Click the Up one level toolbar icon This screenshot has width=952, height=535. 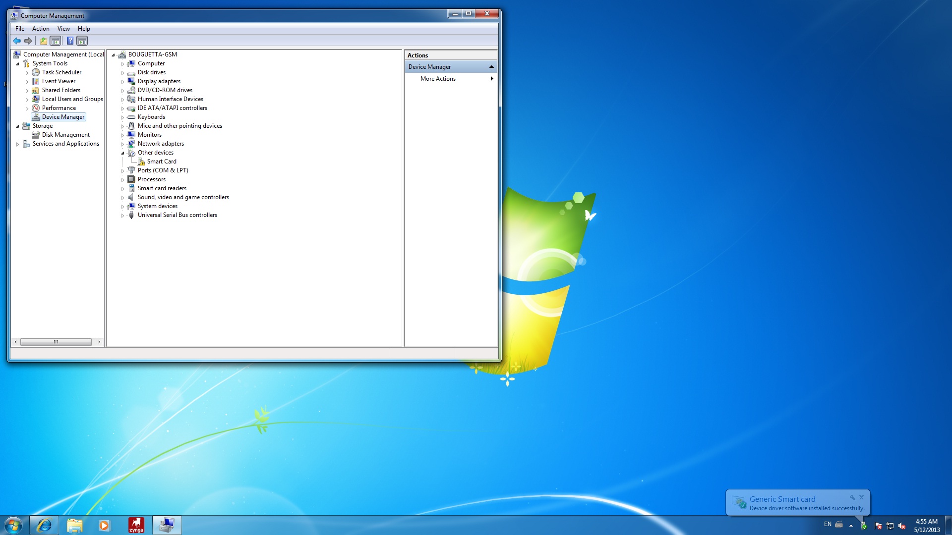[44, 41]
